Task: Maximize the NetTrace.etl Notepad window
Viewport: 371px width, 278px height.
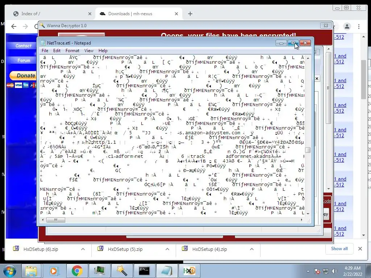Action: [293, 43]
